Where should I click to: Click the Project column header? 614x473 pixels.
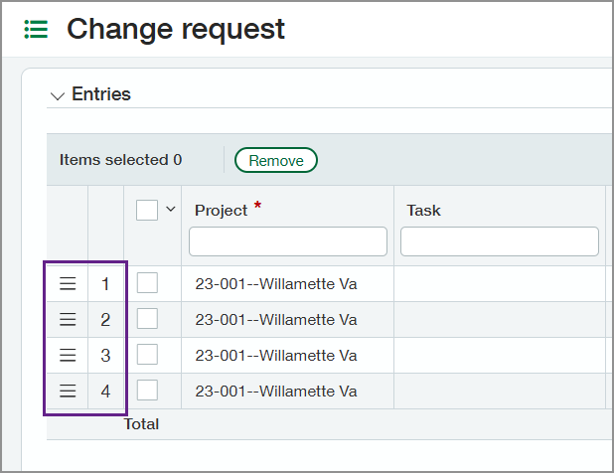(x=222, y=211)
